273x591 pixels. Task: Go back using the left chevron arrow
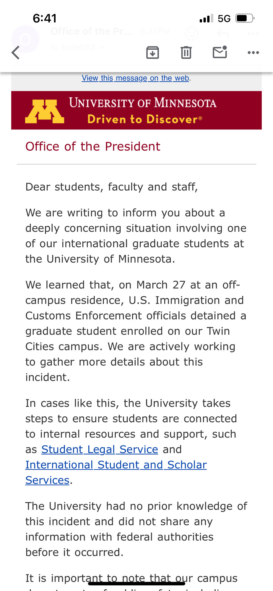(15, 53)
